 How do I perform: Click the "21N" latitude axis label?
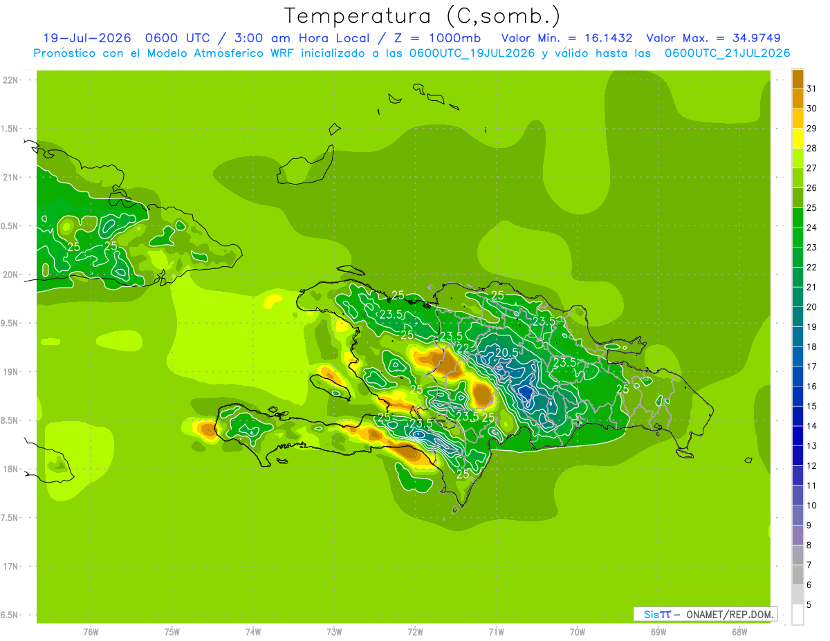(10, 177)
